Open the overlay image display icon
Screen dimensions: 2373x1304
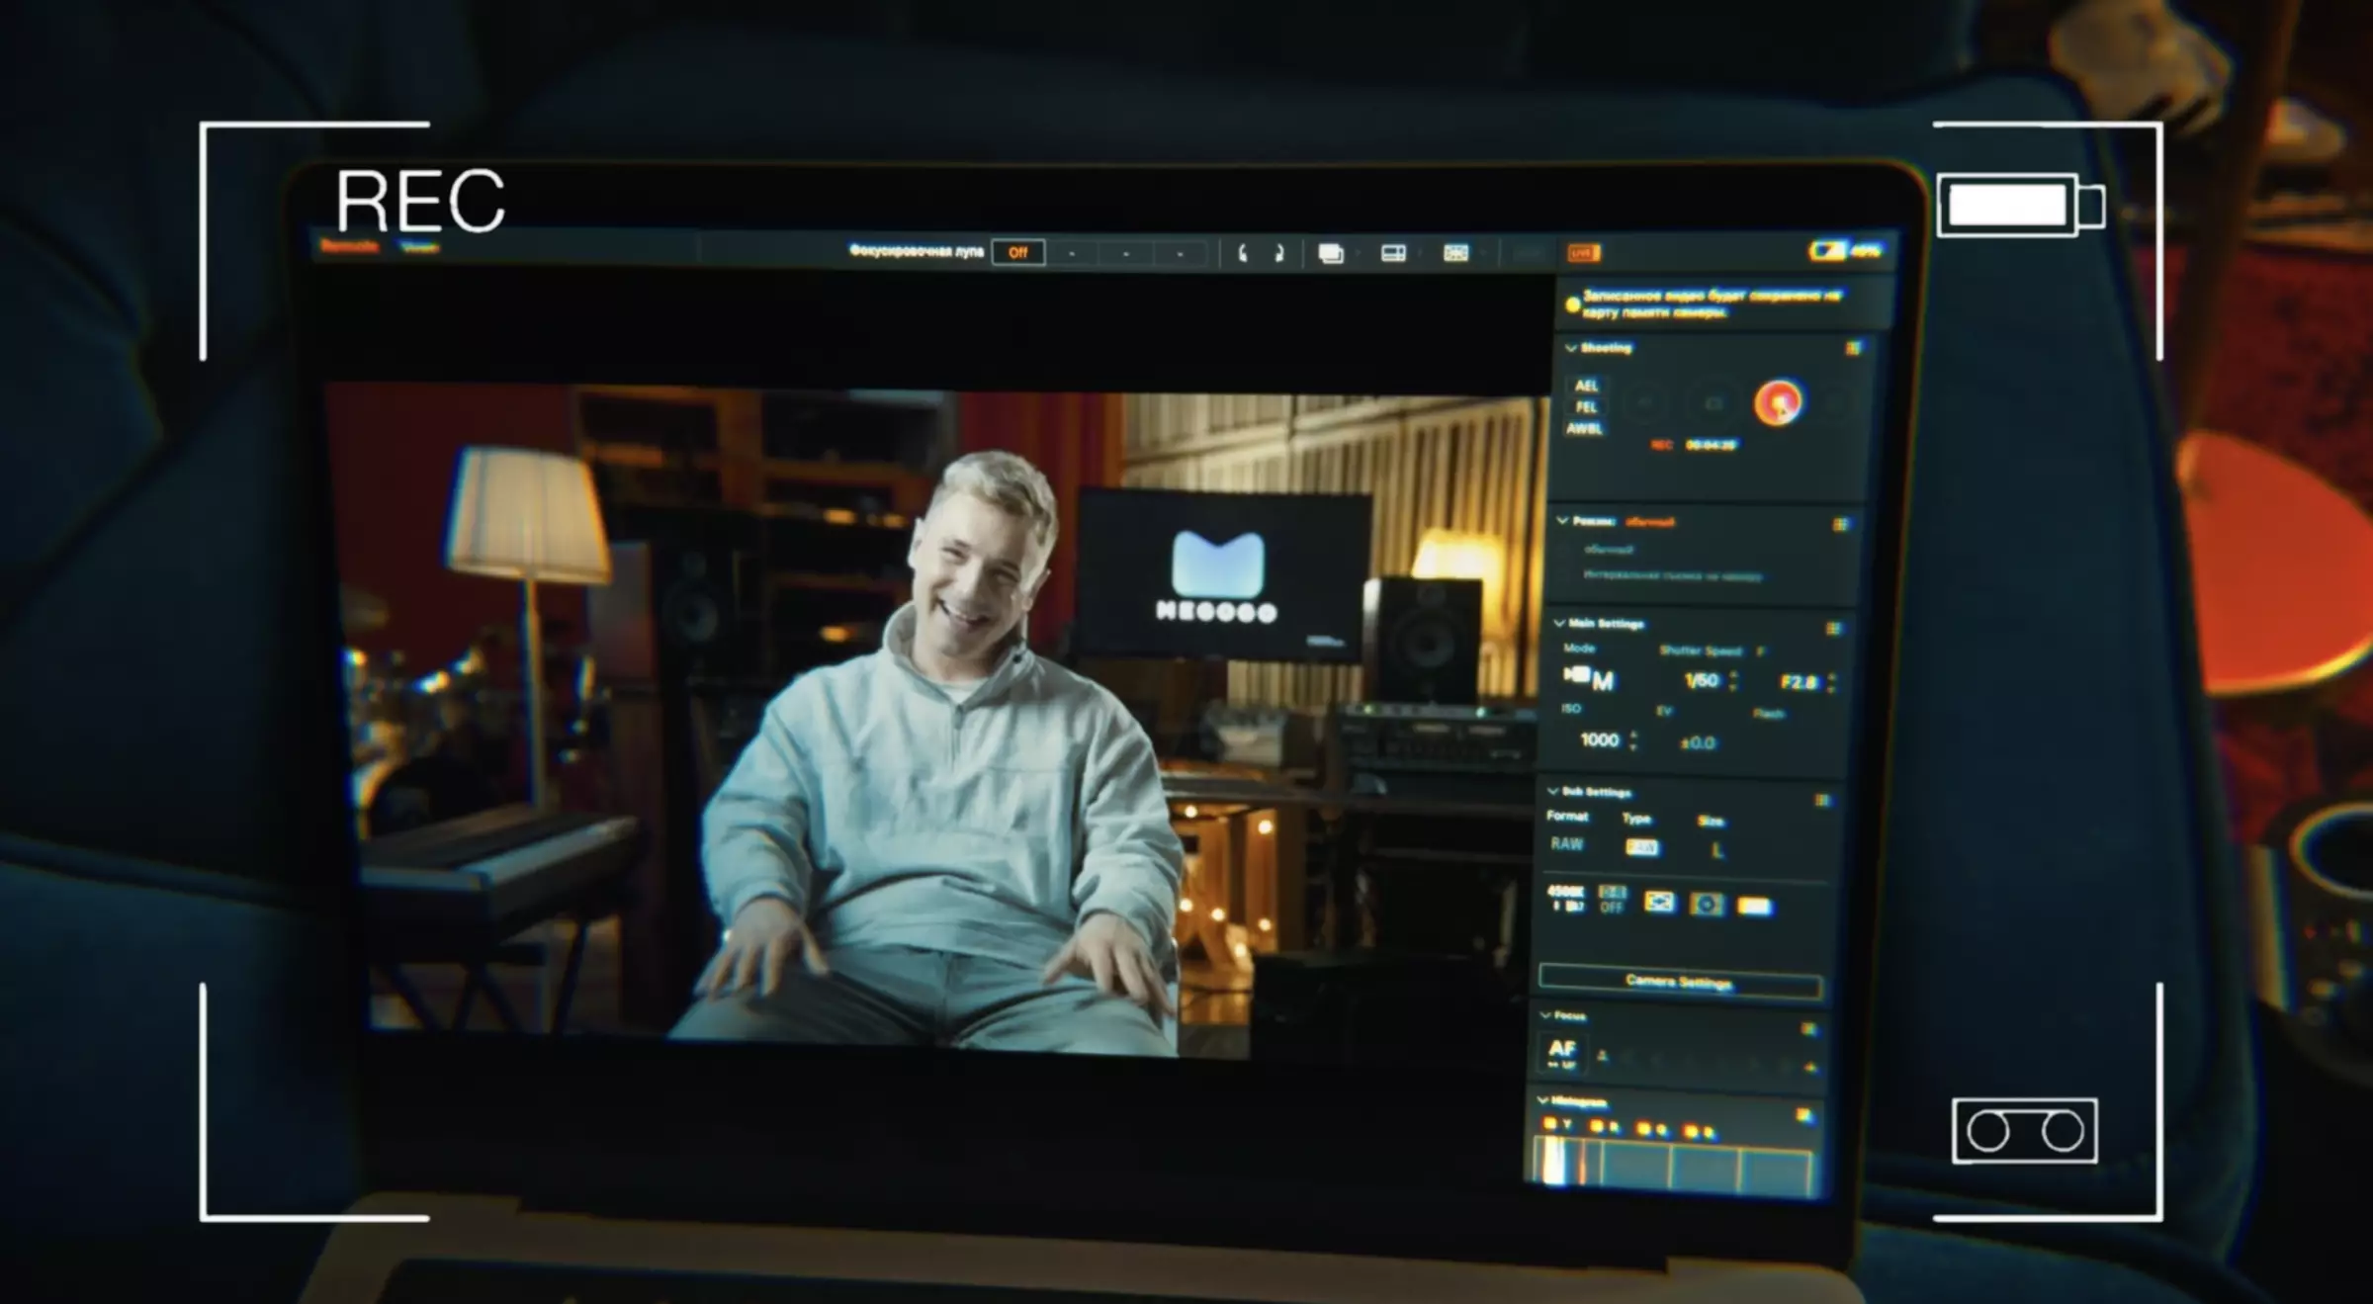pos(1331,254)
